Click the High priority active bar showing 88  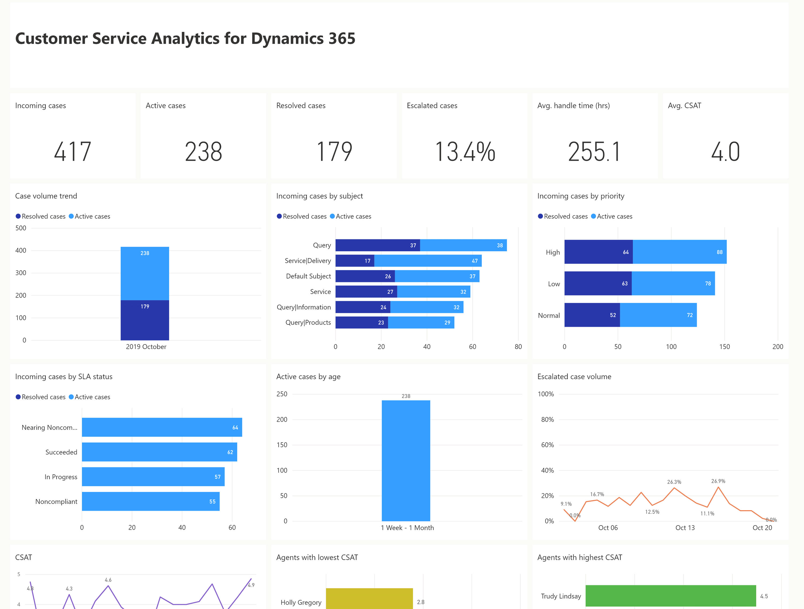[680, 252]
